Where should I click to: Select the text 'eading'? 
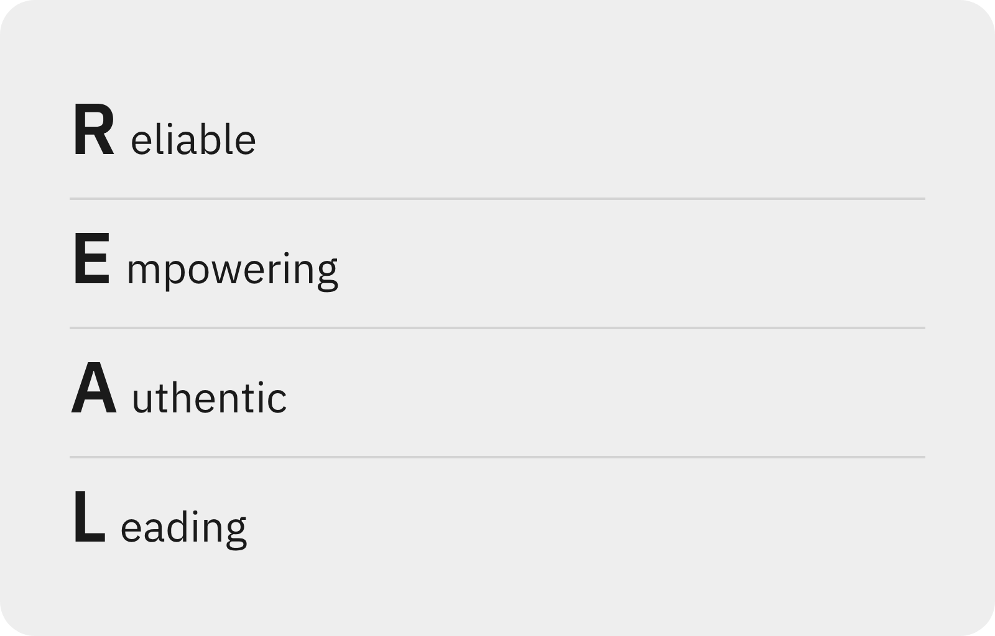(183, 528)
